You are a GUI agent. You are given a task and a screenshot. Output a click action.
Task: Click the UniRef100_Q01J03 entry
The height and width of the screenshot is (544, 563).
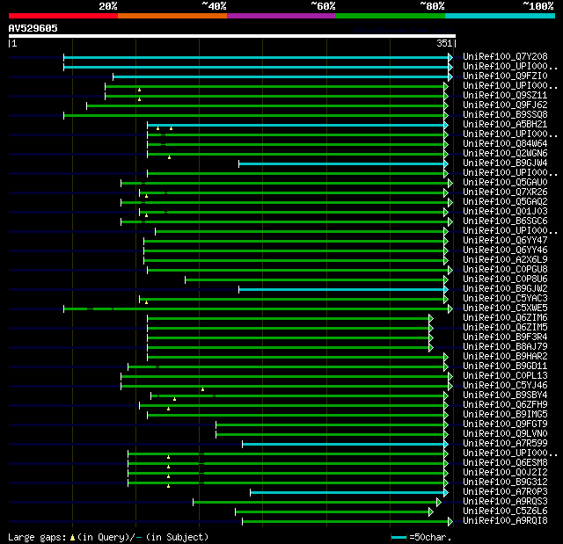point(505,212)
